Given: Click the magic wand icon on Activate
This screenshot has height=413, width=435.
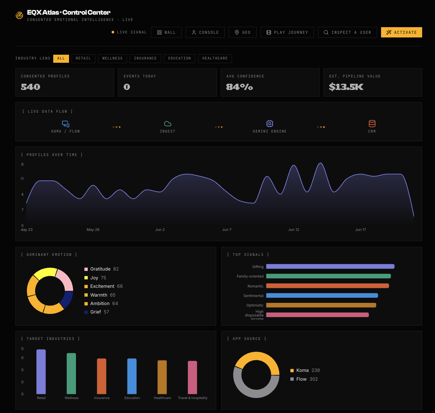Looking at the screenshot, I should [x=389, y=32].
